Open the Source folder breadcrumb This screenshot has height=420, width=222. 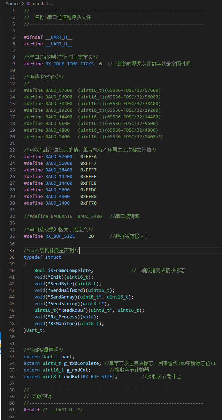(13, 3)
